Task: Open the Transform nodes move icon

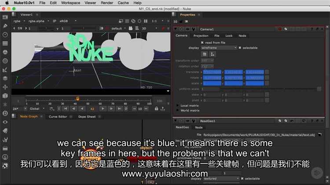Action: 5,87
